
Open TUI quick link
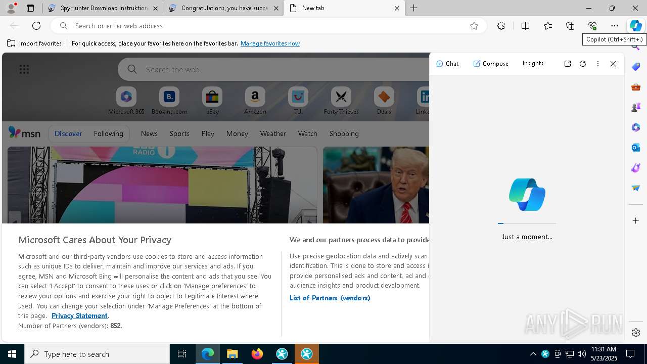tap(298, 101)
